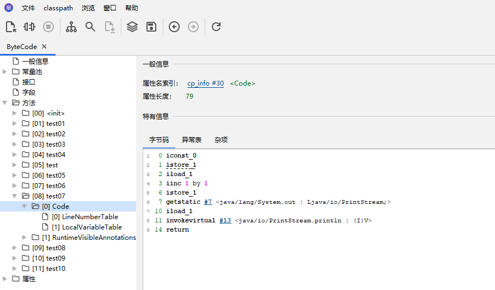
Task: Click the istore_1 instruction at offset 1
Action: pos(181,165)
